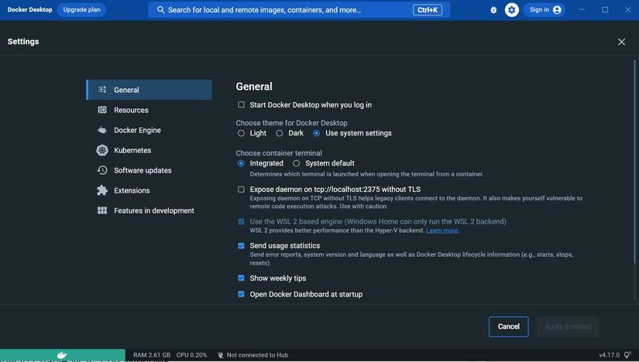
Task: Click the Kubernetes helm icon in sidebar
Action: [x=102, y=150]
